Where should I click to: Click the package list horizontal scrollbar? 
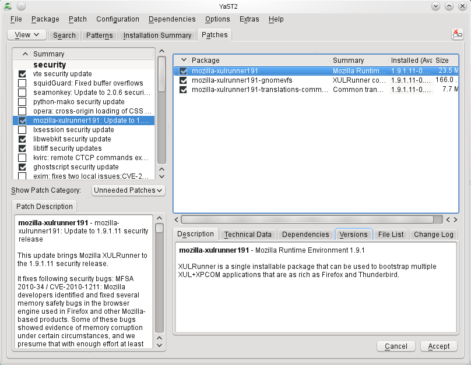point(307,219)
